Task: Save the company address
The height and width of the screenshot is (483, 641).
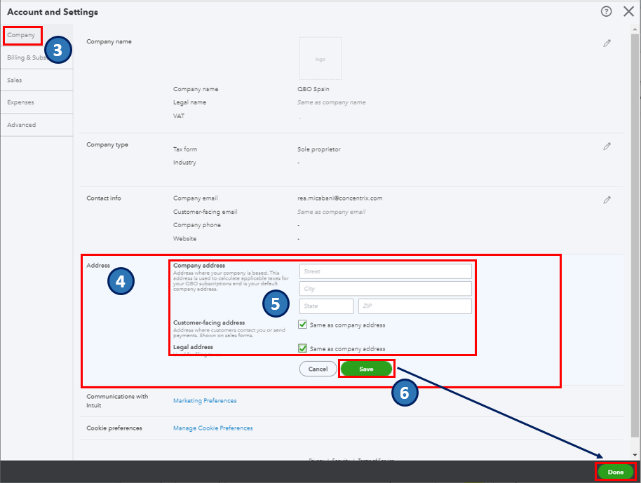Action: pos(366,369)
